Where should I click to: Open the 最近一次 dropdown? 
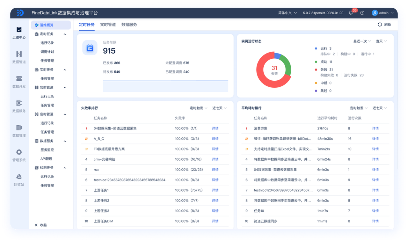[x=362, y=41]
